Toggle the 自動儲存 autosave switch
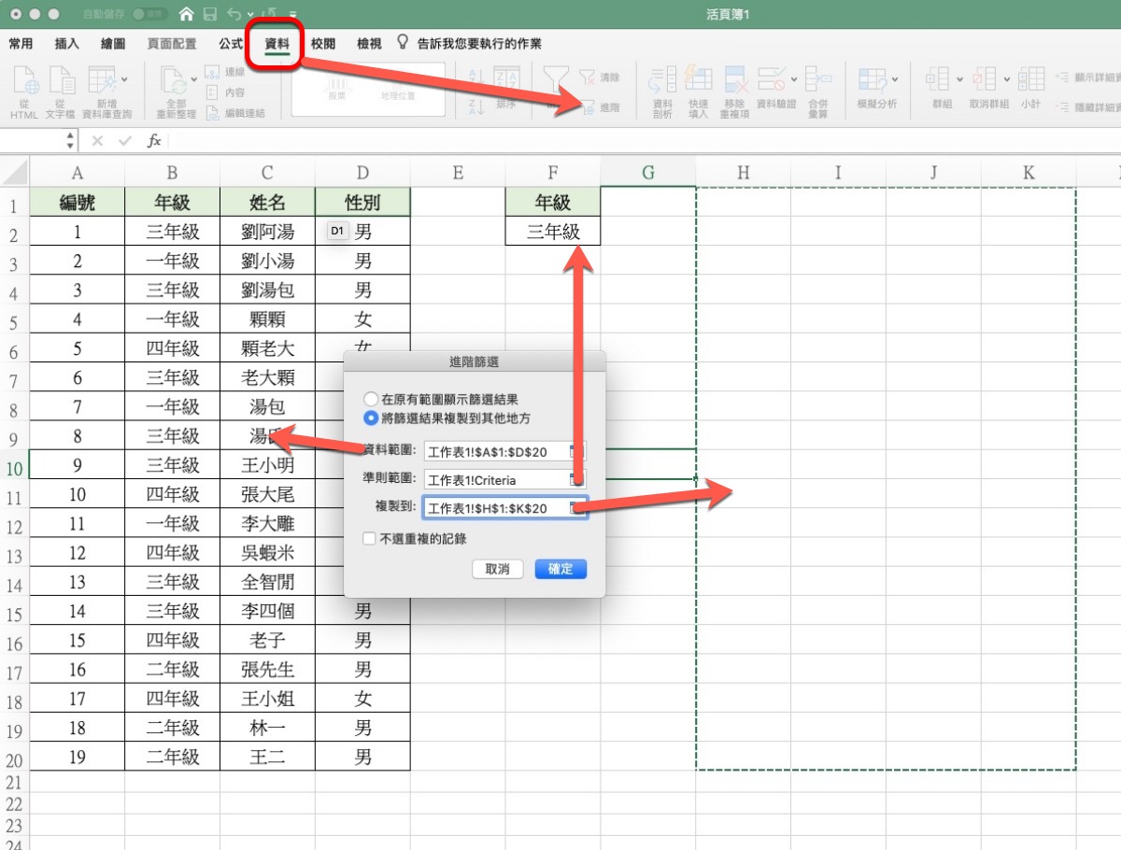Viewport: 1121px width, 850px height. pos(149,15)
